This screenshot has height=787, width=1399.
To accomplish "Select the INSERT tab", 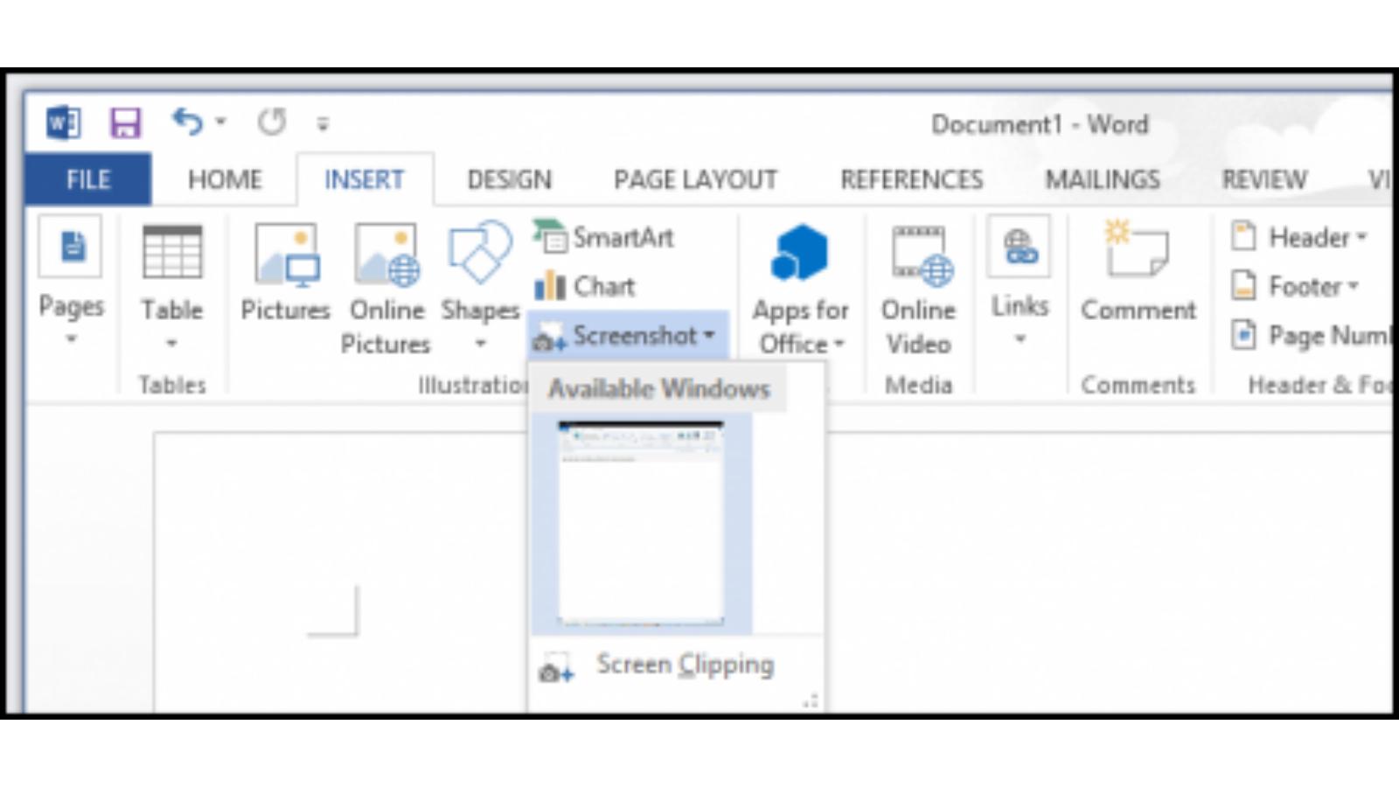I will pos(365,179).
